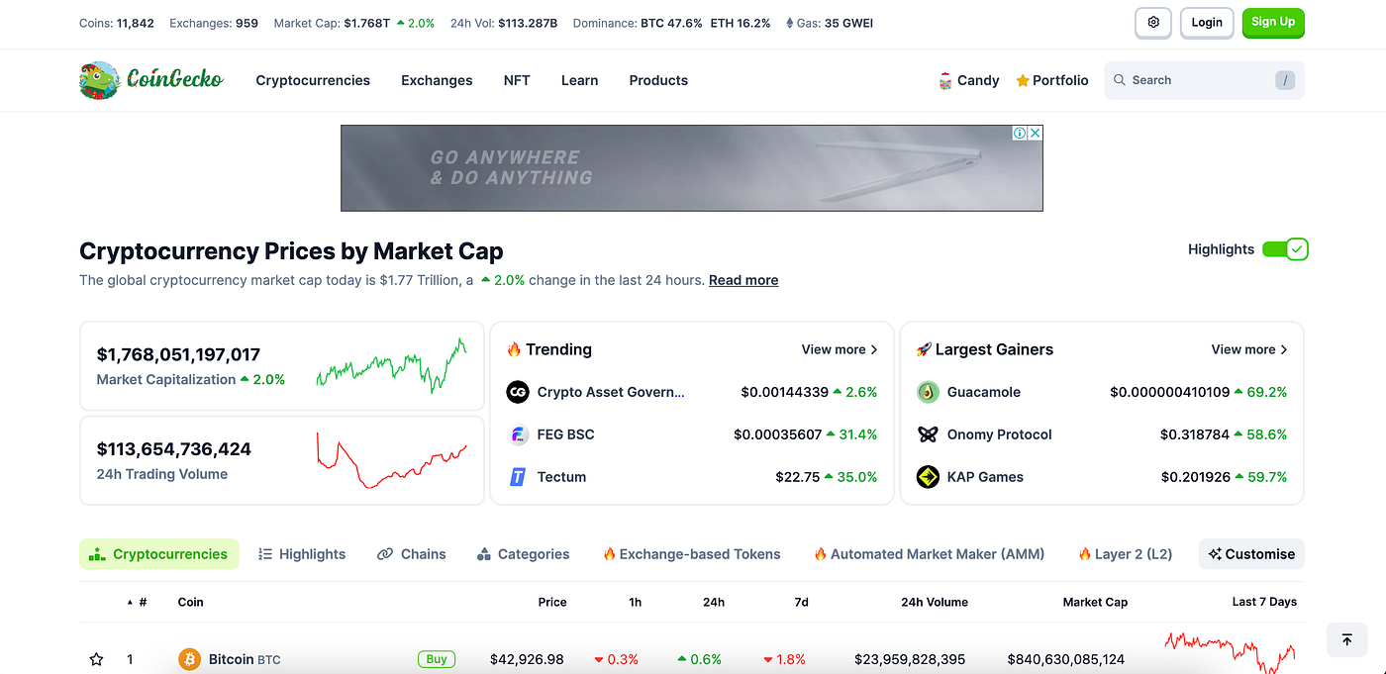Viewport: 1386px width, 674px height.
Task: Toggle the rank column sort arrow
Action: pos(130,601)
